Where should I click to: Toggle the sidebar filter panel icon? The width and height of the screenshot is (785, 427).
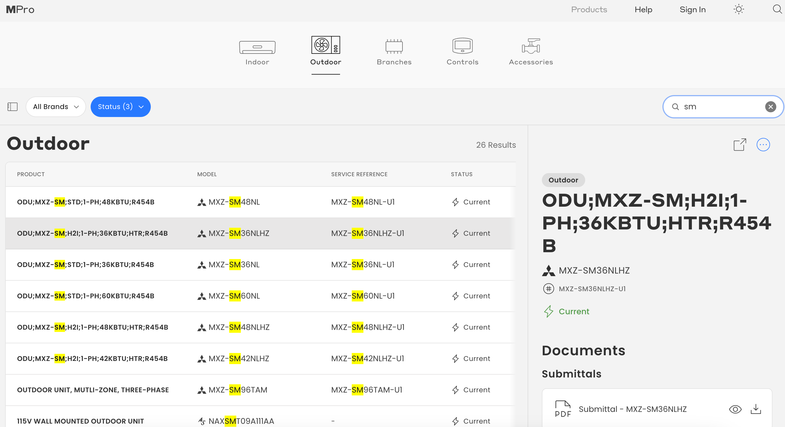point(13,106)
